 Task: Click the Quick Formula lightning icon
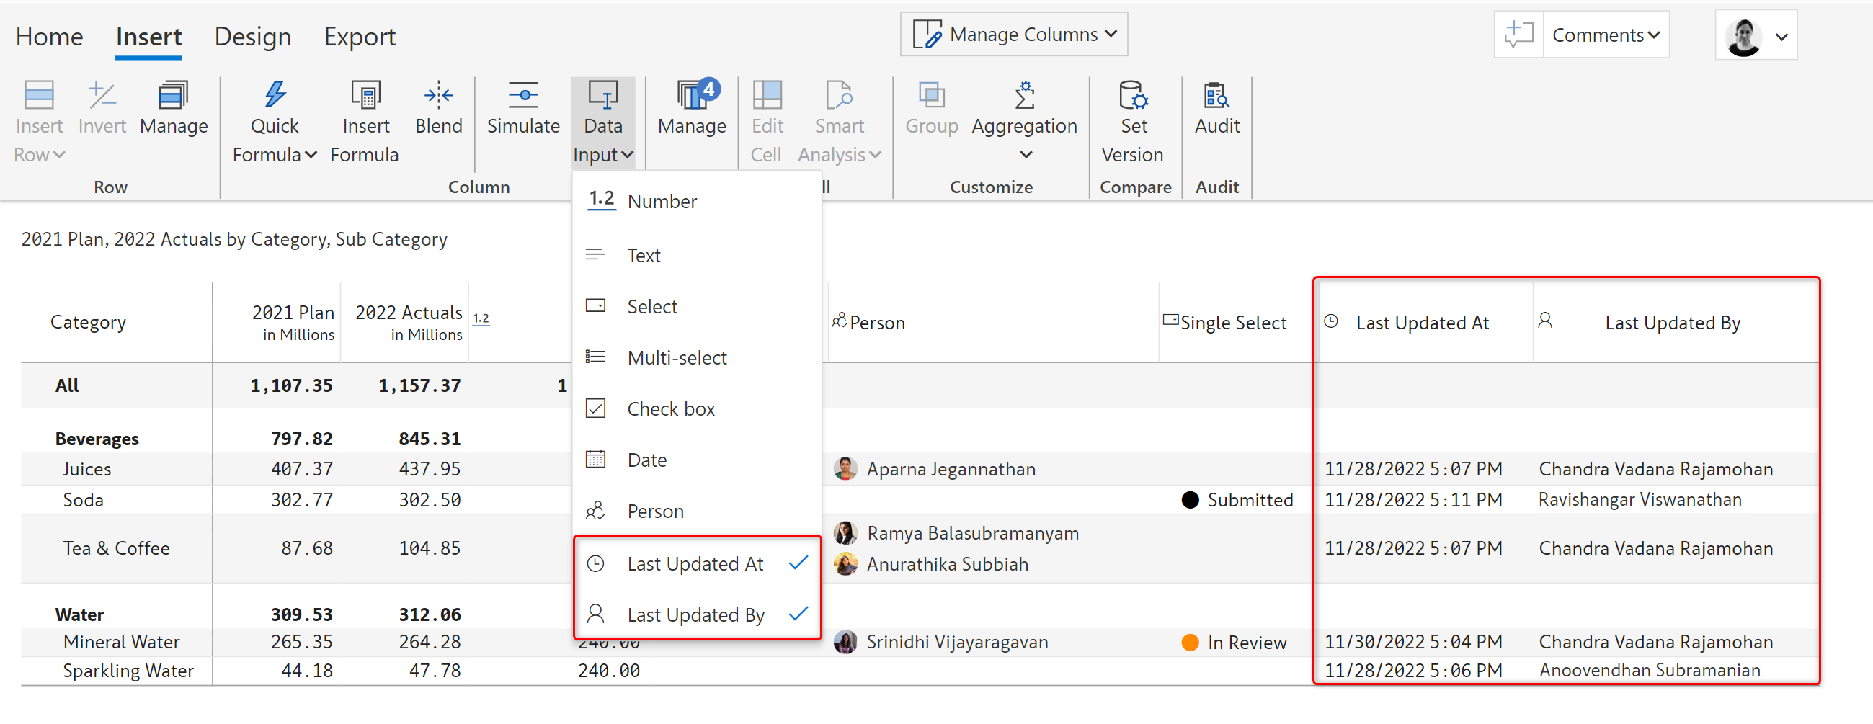click(274, 95)
